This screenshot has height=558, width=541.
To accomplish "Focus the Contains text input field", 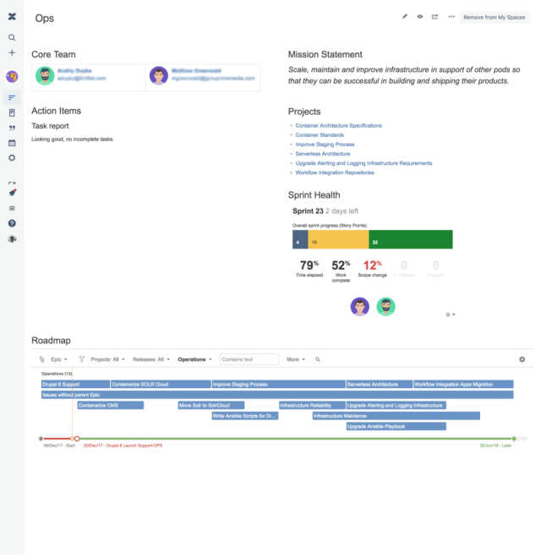I will 249,359.
